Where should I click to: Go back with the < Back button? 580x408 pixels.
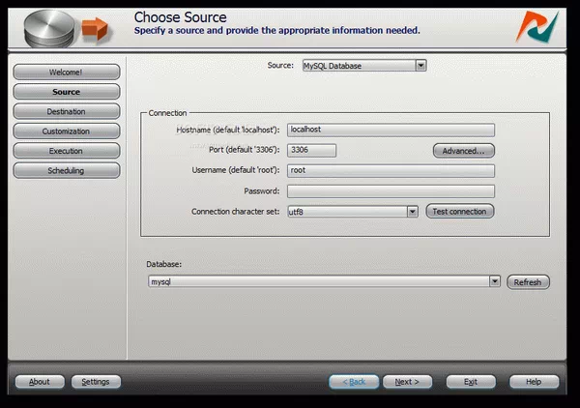pos(354,381)
